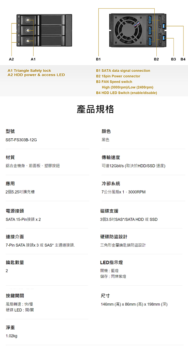The width and height of the screenshot is (188, 346).
Task: Click the top blue SATA data port
Action: tap(150, 20)
